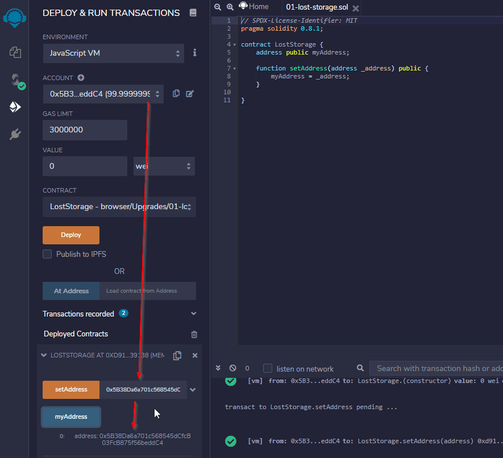
Task: Remove the LostStorage deployed instance
Action: (195, 355)
